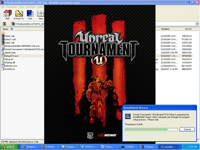The width and height of the screenshot is (200, 150).
Task: Switch to the C:\WIND... command prompt taskbar button
Action: point(129,147)
